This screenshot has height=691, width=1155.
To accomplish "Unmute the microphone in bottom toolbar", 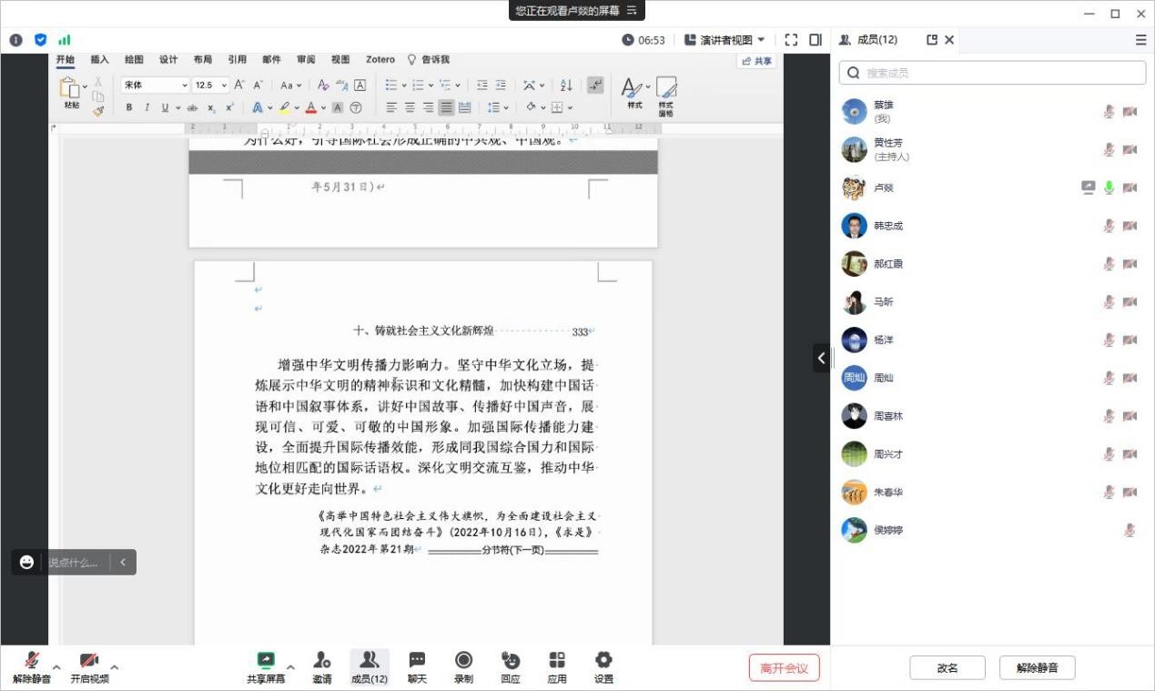I will 32,661.
